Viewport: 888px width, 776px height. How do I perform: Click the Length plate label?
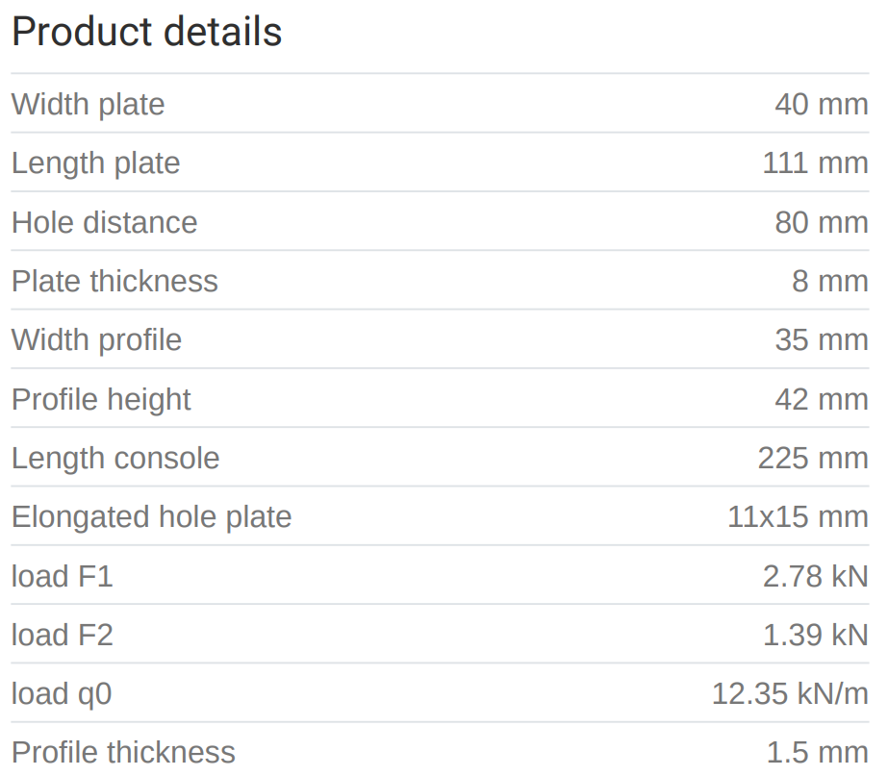click(95, 163)
